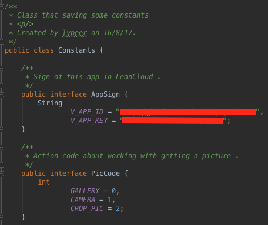Select the V_APP_ID constant identifier

[87, 112]
